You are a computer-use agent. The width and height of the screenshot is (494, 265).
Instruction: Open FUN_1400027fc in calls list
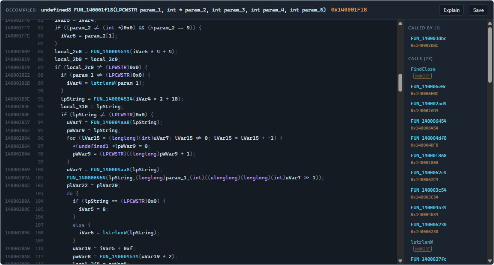428,259
